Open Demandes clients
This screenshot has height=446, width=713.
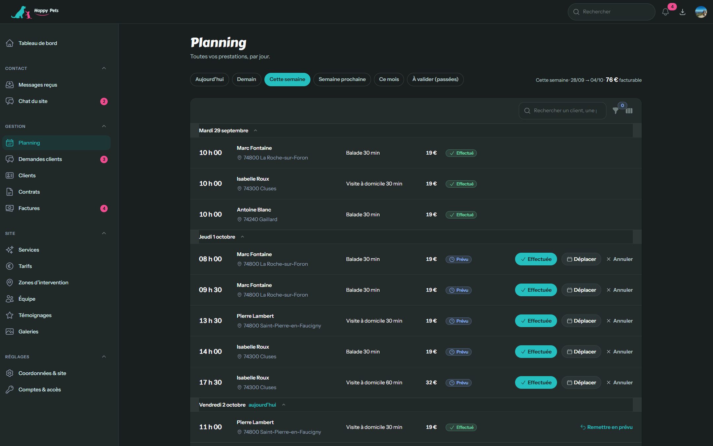click(56, 159)
